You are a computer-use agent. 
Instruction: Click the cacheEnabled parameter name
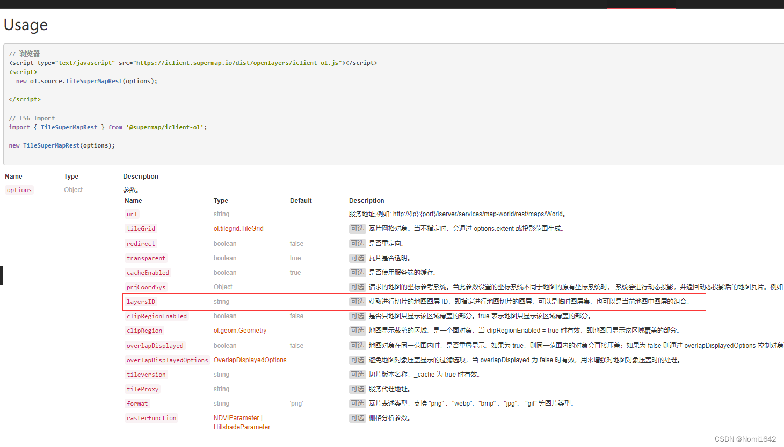148,273
